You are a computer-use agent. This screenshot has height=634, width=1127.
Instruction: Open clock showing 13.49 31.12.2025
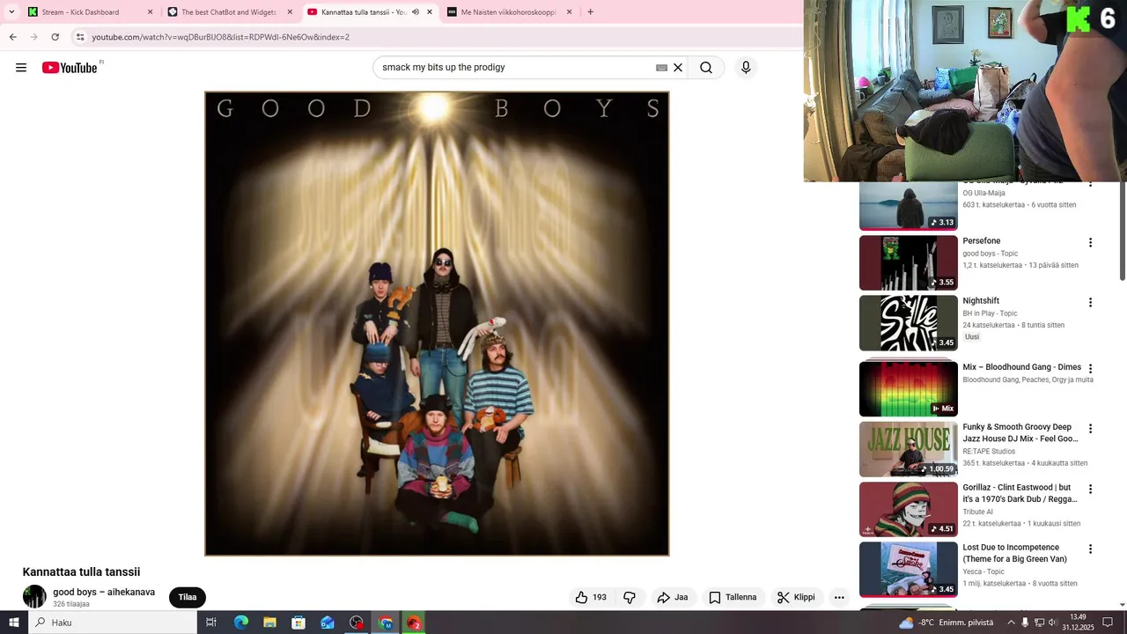pyautogui.click(x=1078, y=623)
